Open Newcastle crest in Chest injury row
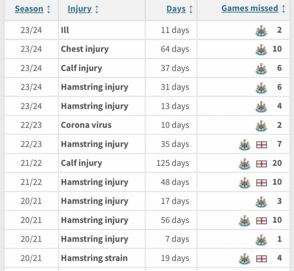The image size is (294, 271). tap(261, 50)
